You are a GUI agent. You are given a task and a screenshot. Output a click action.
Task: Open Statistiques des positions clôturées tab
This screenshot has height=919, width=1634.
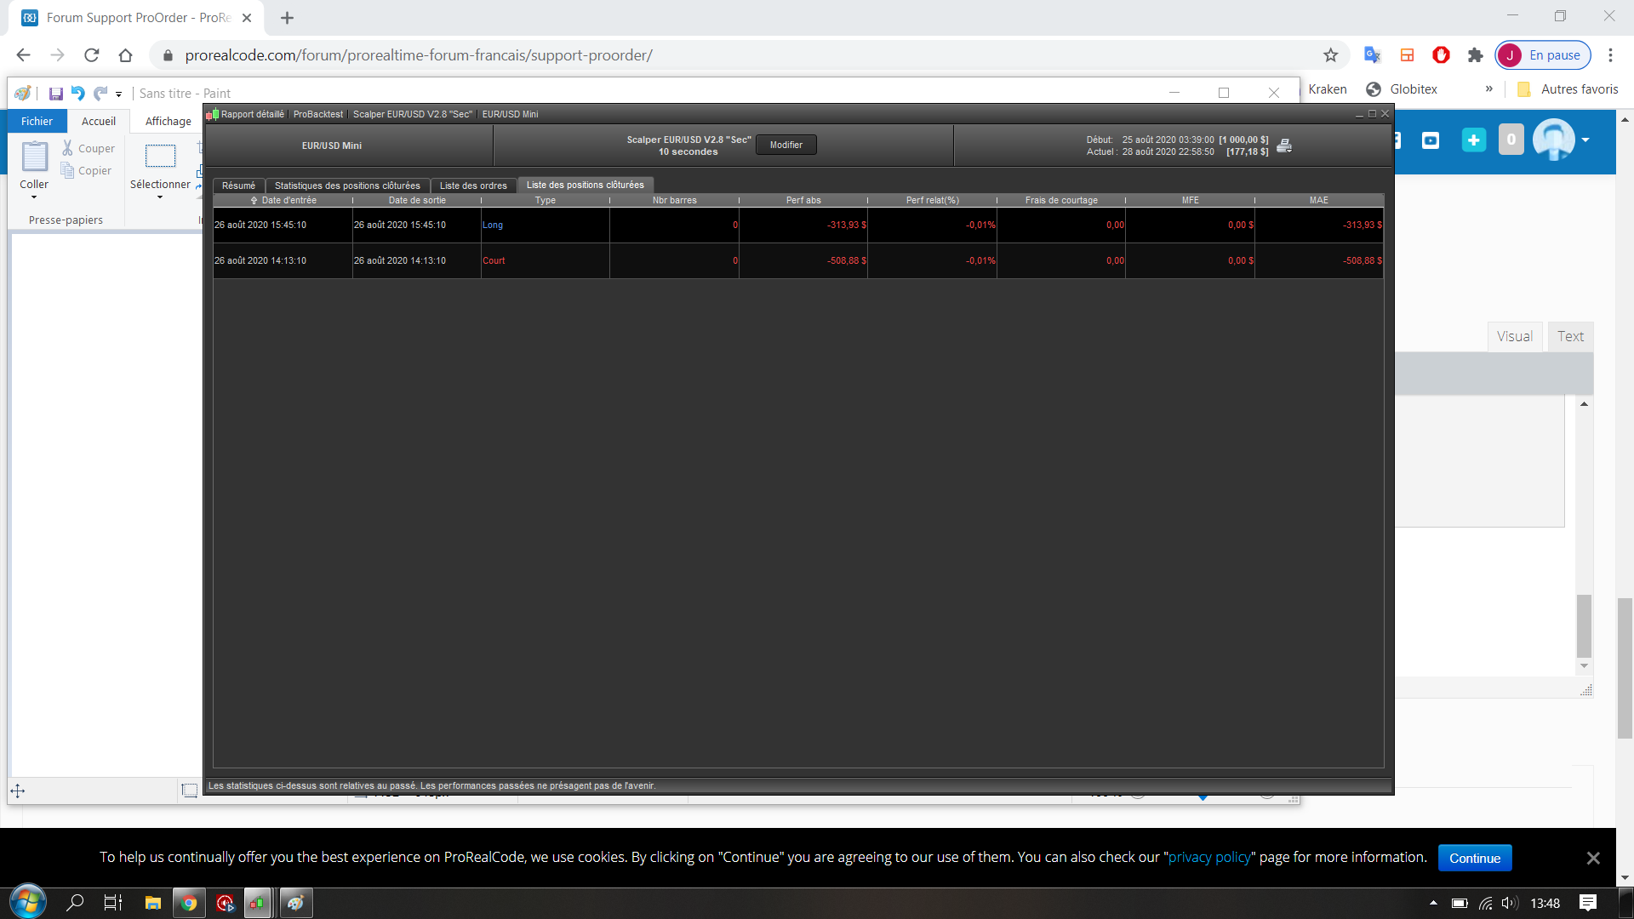coord(347,186)
